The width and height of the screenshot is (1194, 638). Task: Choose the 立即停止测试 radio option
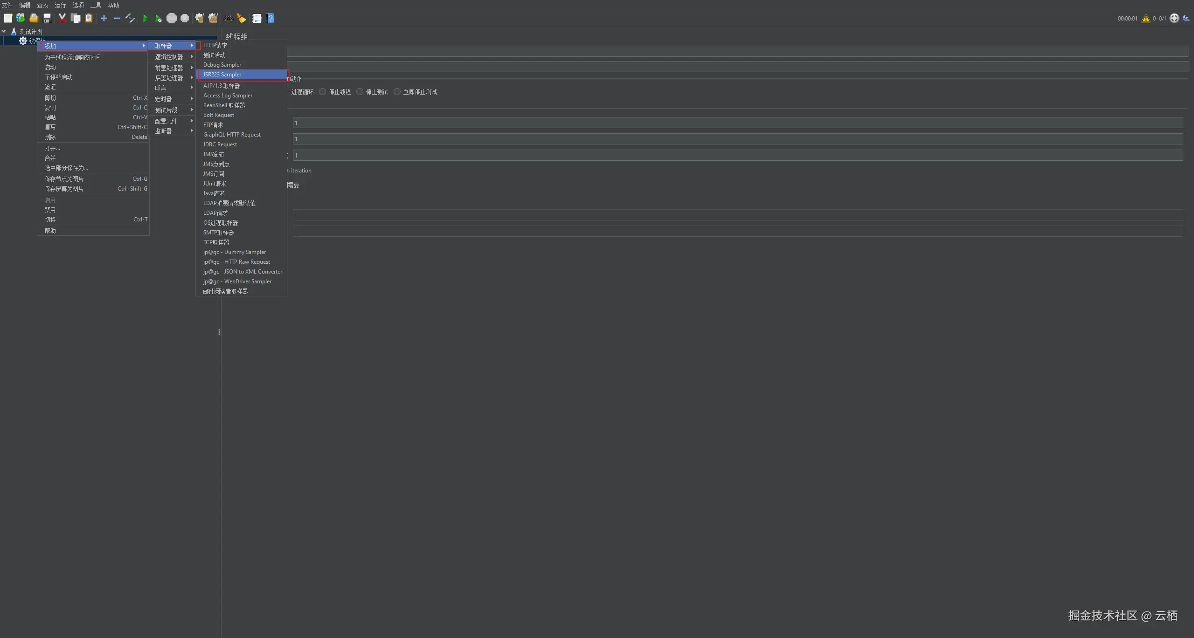(x=397, y=92)
